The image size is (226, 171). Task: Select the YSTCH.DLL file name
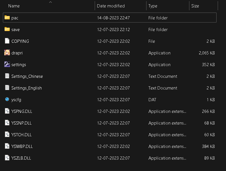(x=21, y=135)
